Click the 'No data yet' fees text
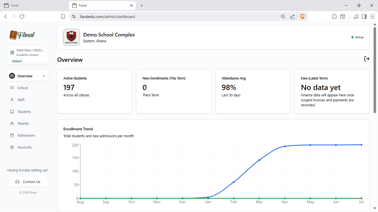 tap(321, 88)
